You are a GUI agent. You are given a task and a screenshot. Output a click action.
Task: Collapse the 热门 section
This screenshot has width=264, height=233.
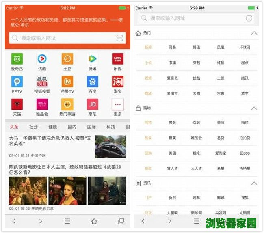(254, 33)
